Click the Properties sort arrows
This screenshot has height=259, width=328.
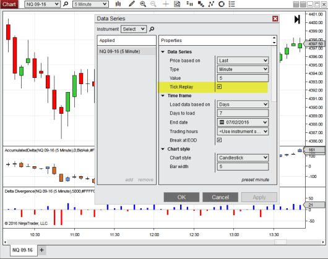[274, 40]
